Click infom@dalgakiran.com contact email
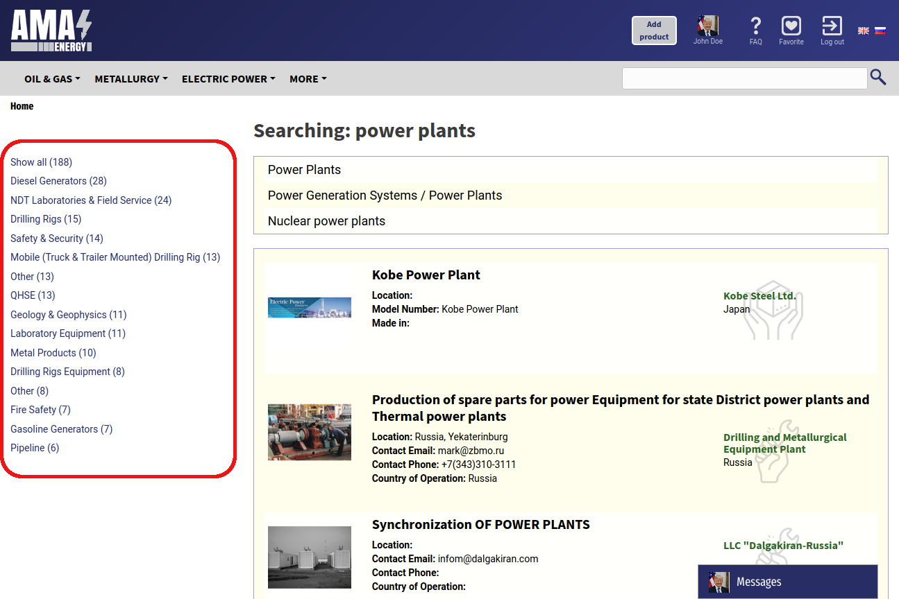This screenshot has width=899, height=599. coord(488,559)
